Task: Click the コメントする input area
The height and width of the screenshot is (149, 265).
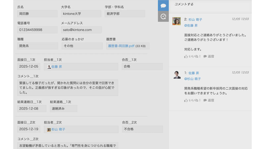Action: (x=210, y=7)
